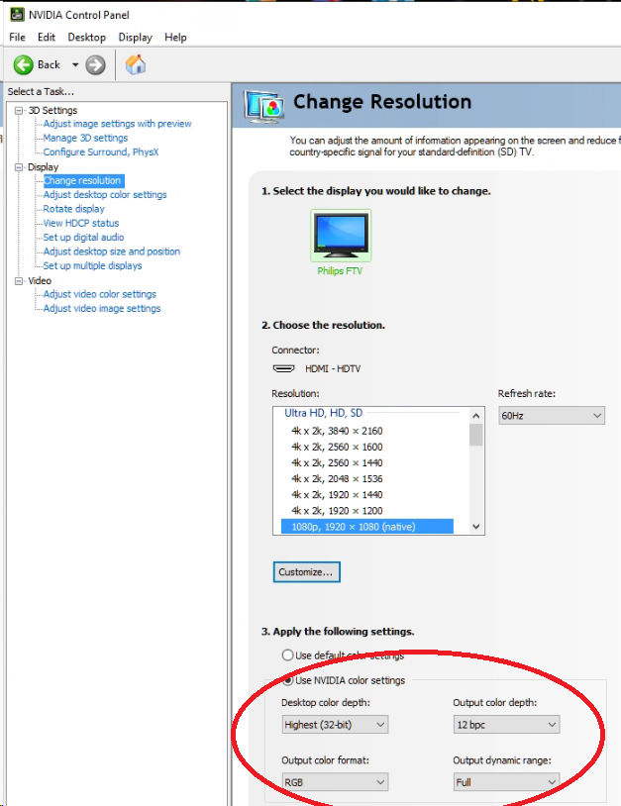
Task: Open Adjust desktop color settings
Action: tap(105, 195)
